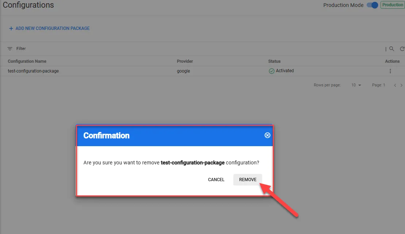Click the plus icon for adding configuration package
Image resolution: width=405 pixels, height=234 pixels.
[11, 28]
